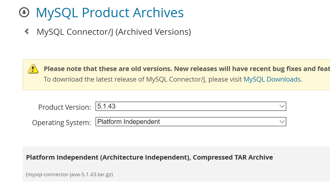Click the yellow warning triangle icon
The image size is (330, 188).
click(33, 69)
